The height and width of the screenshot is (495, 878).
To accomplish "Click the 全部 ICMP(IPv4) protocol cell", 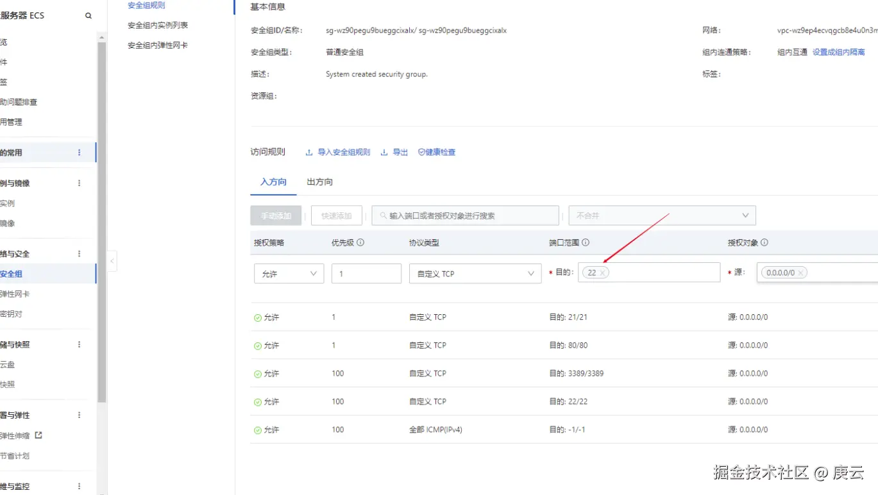I will pos(435,430).
